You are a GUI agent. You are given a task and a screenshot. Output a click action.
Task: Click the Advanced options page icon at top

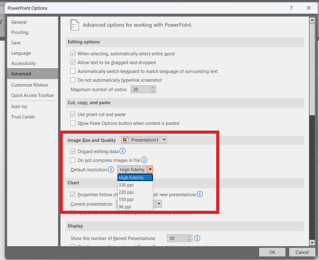pyautogui.click(x=75, y=25)
